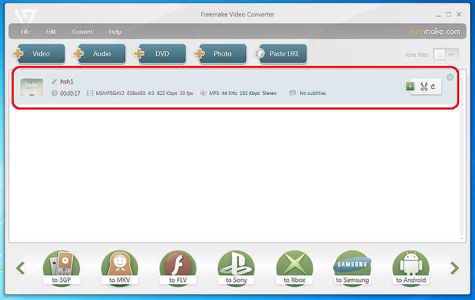The height and width of the screenshot is (300, 475).
Task: Maximize the Freemake Video Converter window
Action: [449, 15]
